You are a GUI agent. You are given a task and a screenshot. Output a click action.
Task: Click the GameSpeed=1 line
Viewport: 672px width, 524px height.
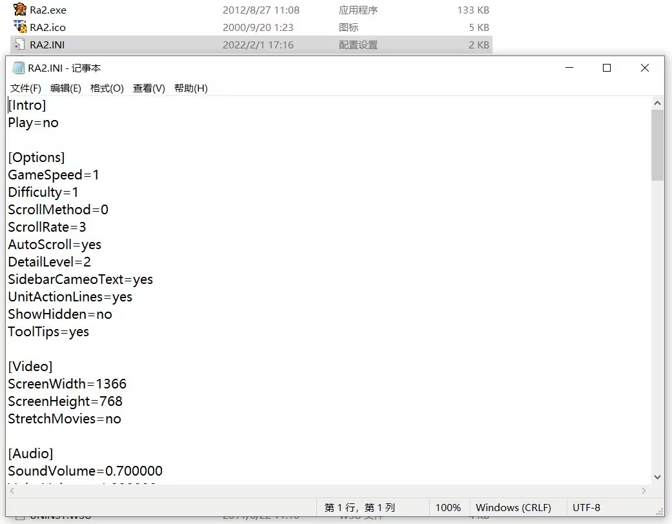54,175
